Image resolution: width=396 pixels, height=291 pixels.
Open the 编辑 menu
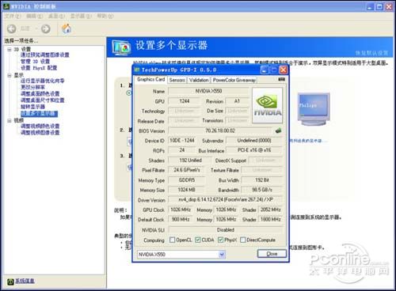coord(34,17)
